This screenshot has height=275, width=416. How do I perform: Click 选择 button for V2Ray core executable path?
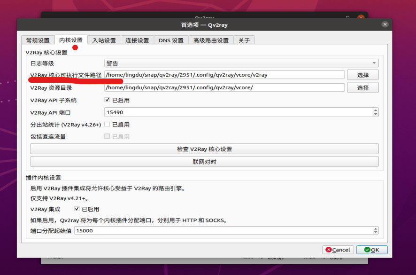pos(362,75)
